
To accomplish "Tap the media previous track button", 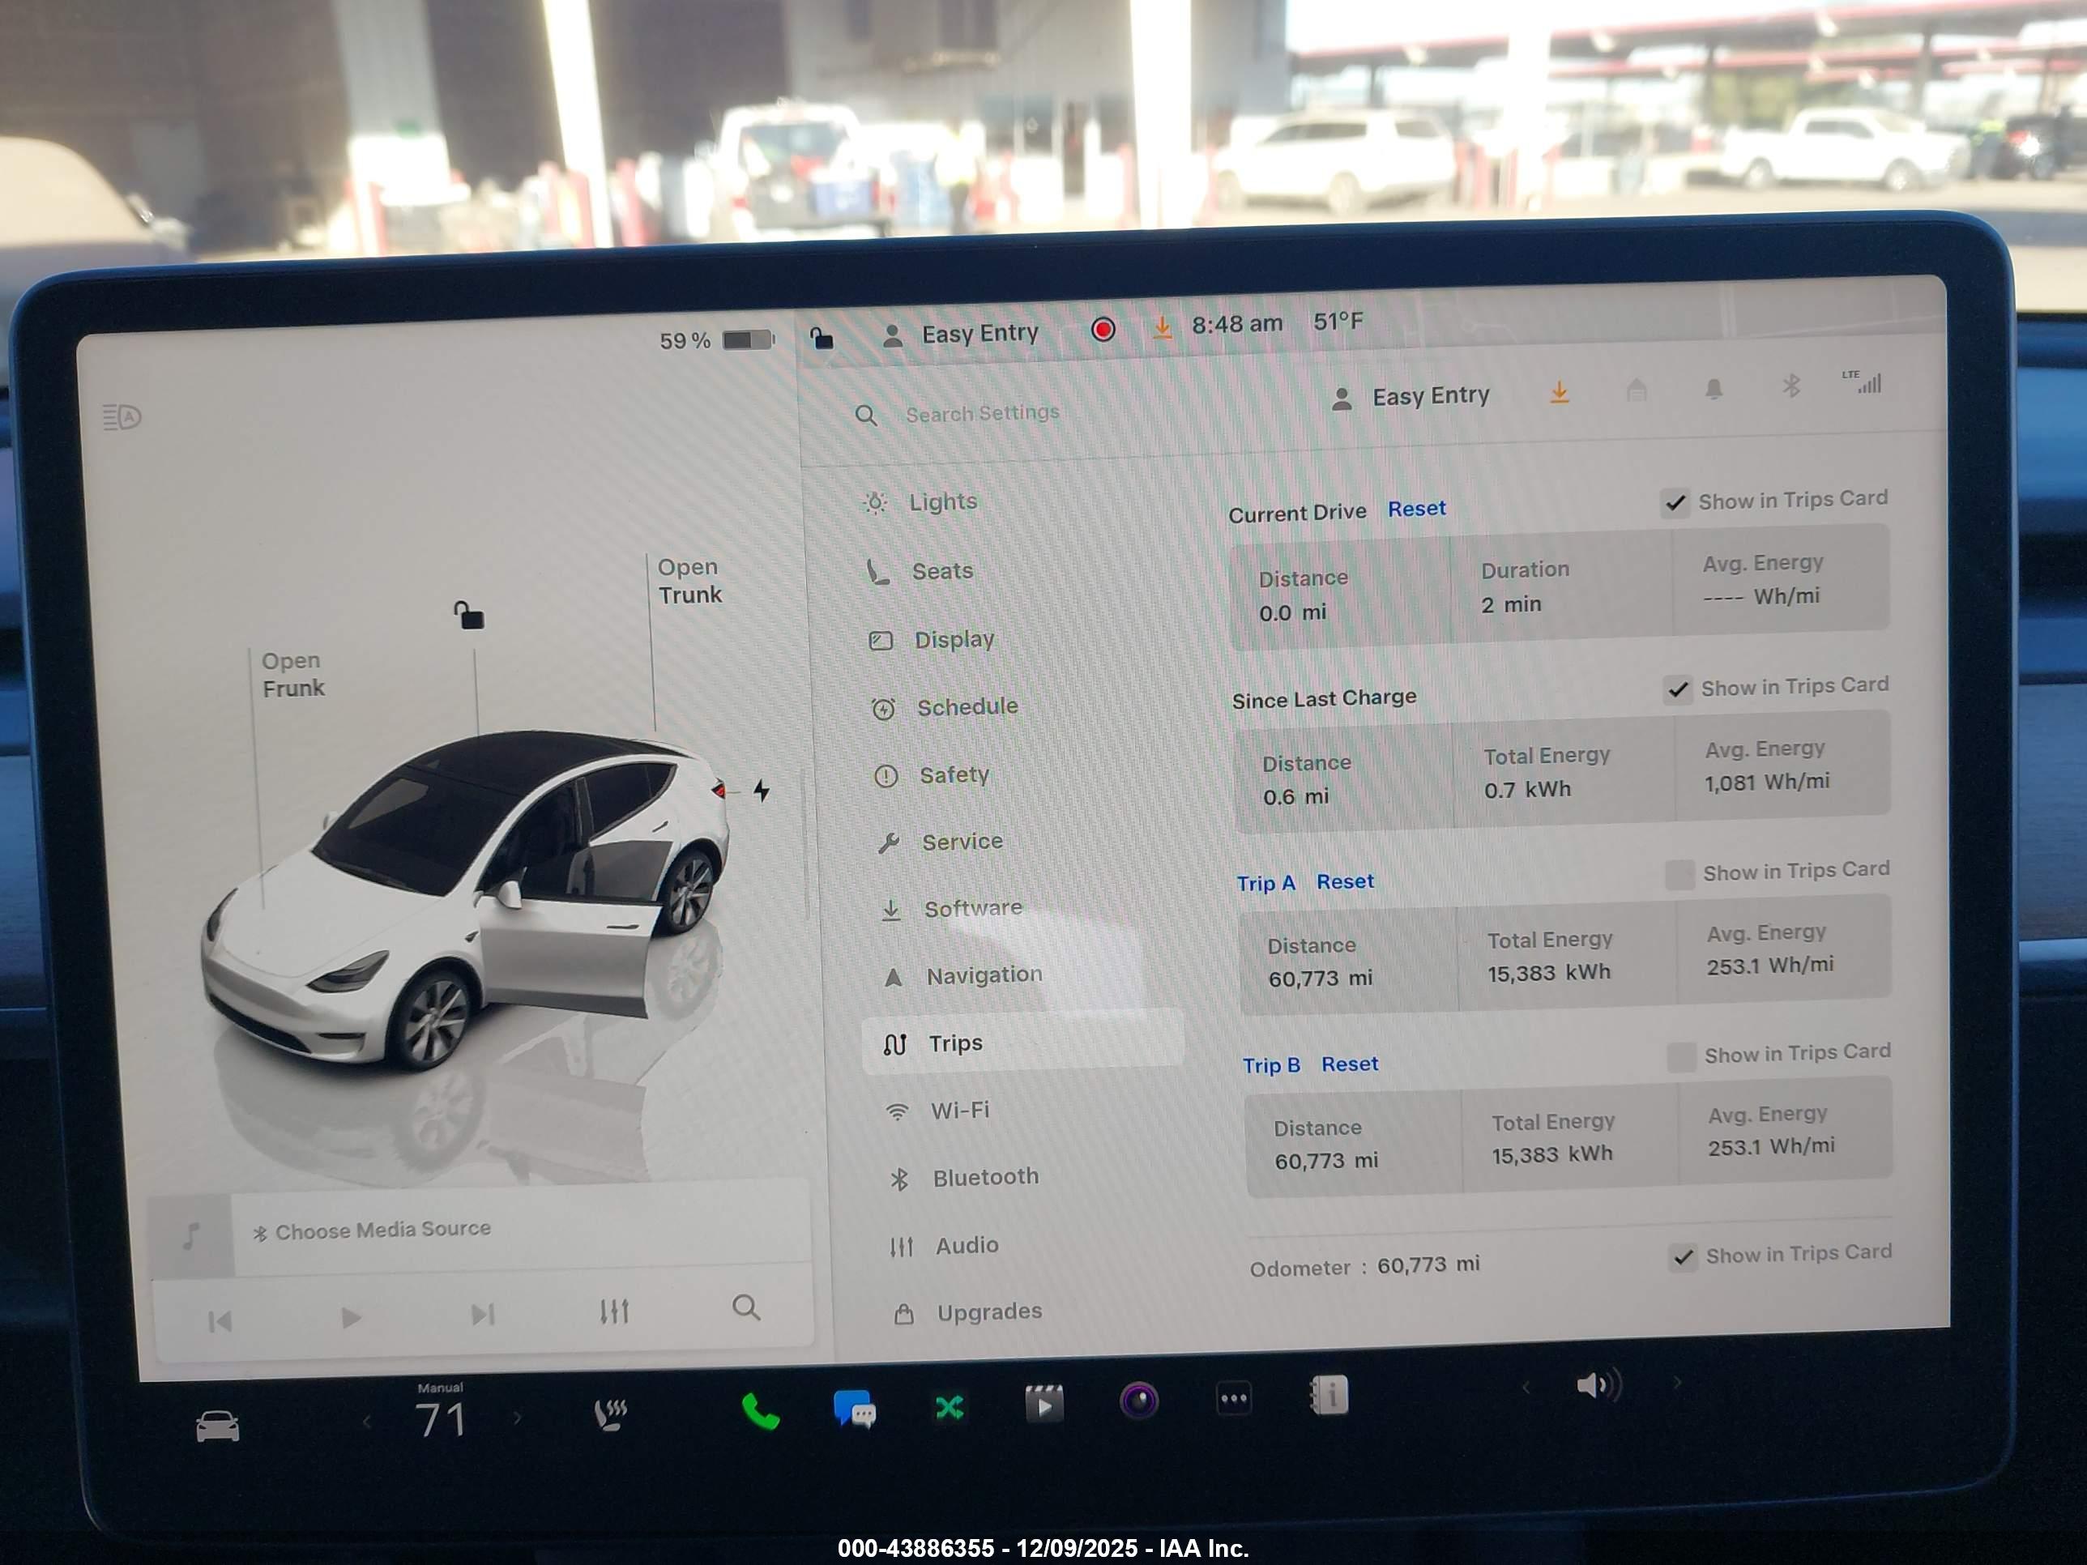I will coord(219,1322).
